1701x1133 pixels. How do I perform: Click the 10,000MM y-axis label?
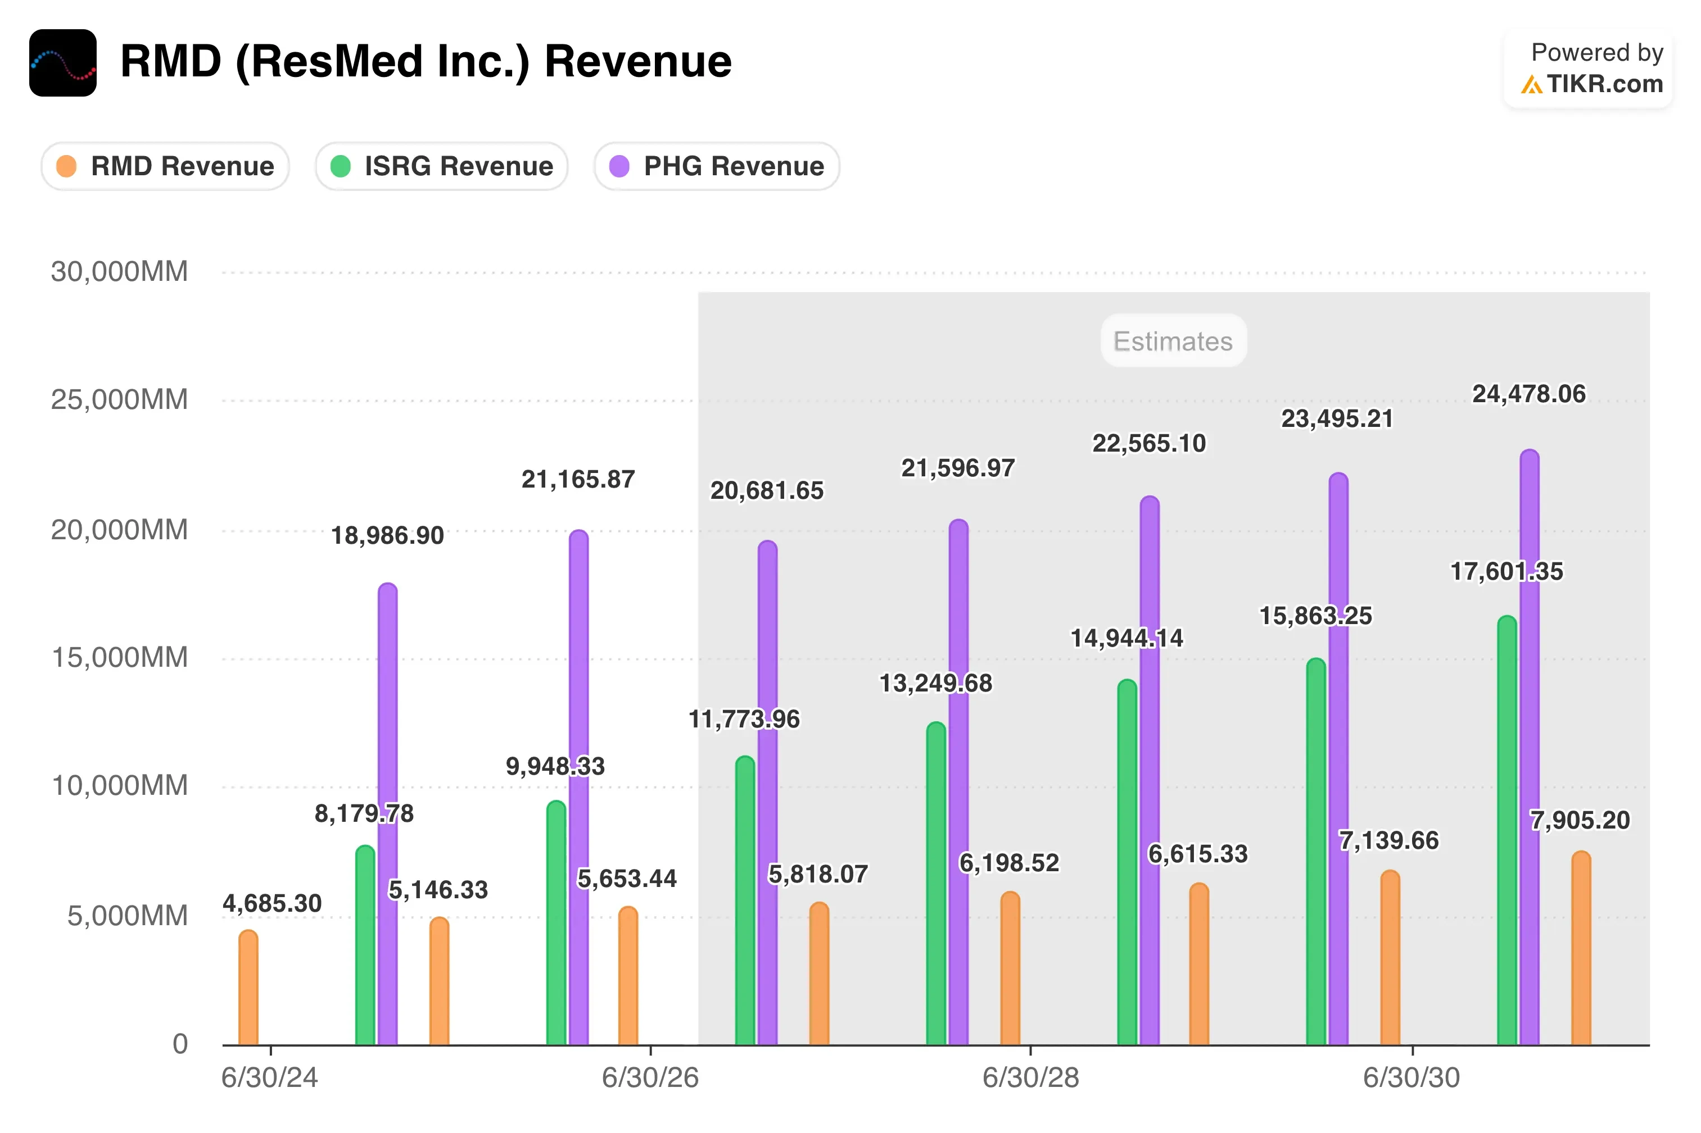119,785
